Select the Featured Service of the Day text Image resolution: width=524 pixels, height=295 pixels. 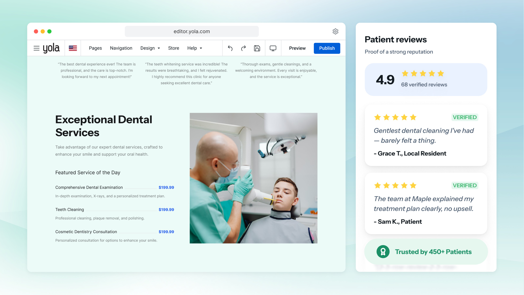pyautogui.click(x=88, y=173)
